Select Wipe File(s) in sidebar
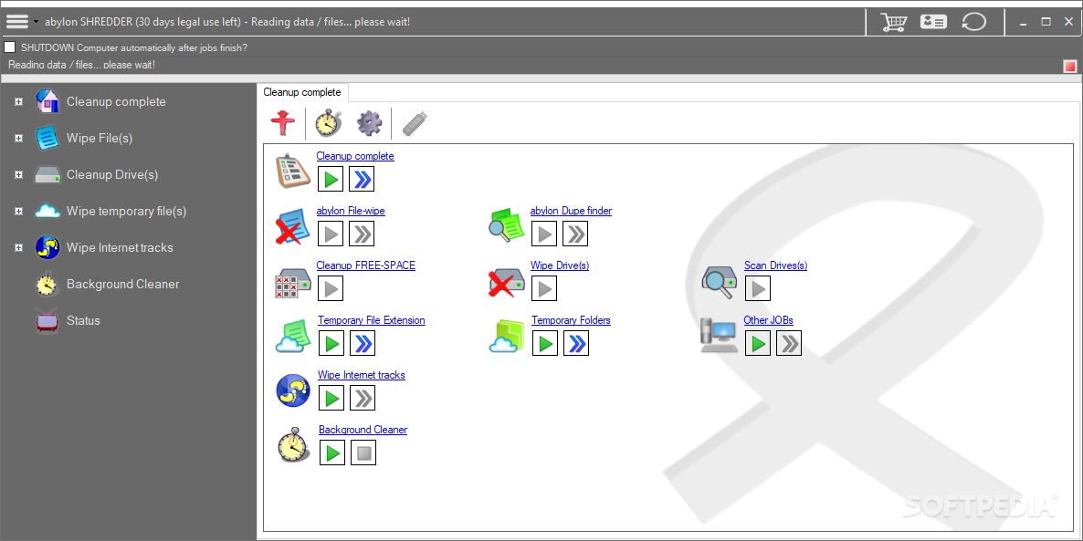Image resolution: width=1083 pixels, height=541 pixels. coord(100,138)
